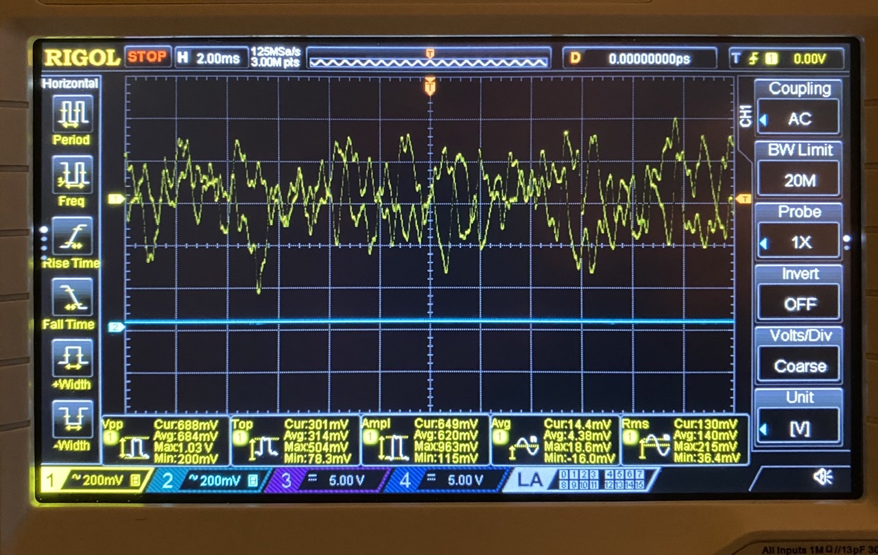878x555 pixels.
Task: Click the Avg Max:18.6mV value
Action: (x=578, y=447)
